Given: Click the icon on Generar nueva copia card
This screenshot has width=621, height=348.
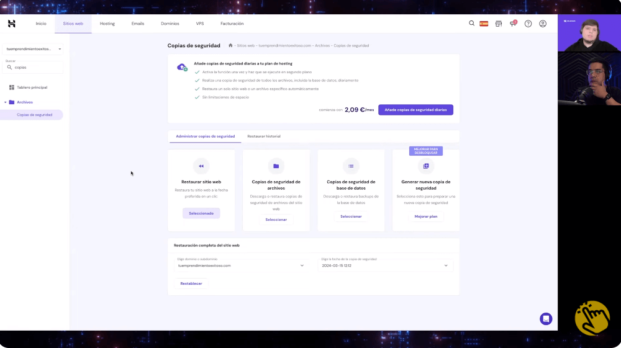Looking at the screenshot, I should (x=426, y=166).
